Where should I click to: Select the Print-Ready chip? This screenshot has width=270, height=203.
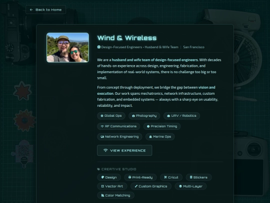click(x=140, y=177)
